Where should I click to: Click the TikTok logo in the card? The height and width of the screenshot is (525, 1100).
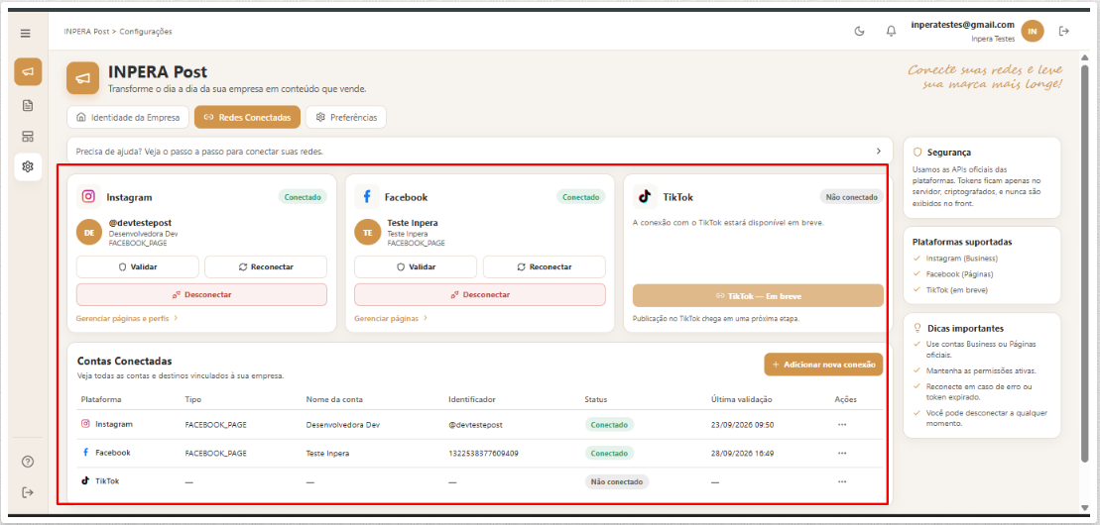644,197
